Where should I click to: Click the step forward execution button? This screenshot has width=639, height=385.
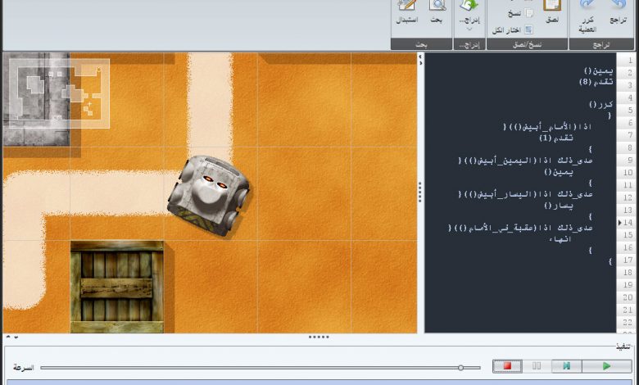click(566, 366)
